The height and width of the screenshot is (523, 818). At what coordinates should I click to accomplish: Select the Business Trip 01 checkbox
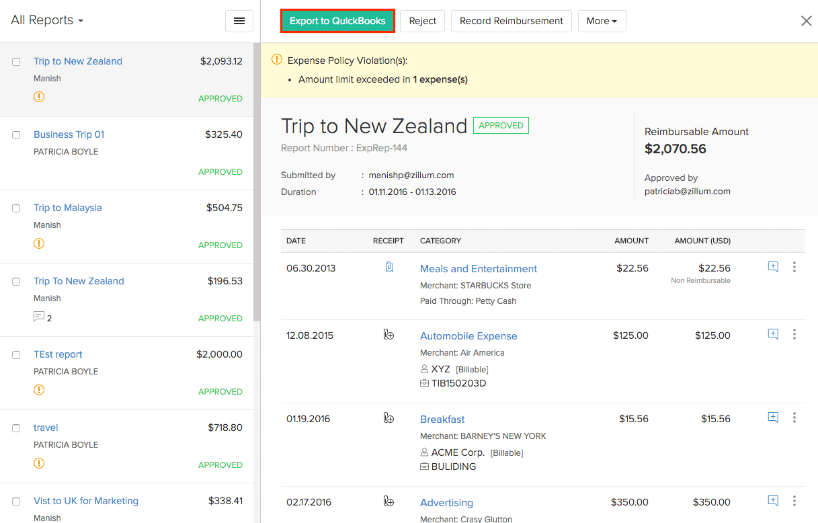16,134
